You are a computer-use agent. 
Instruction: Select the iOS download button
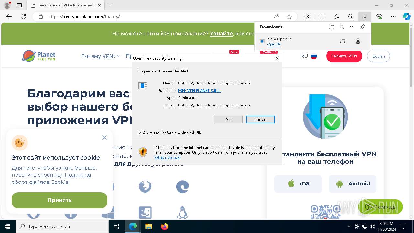point(298,184)
